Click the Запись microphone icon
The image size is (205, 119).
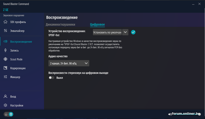tap(5, 50)
